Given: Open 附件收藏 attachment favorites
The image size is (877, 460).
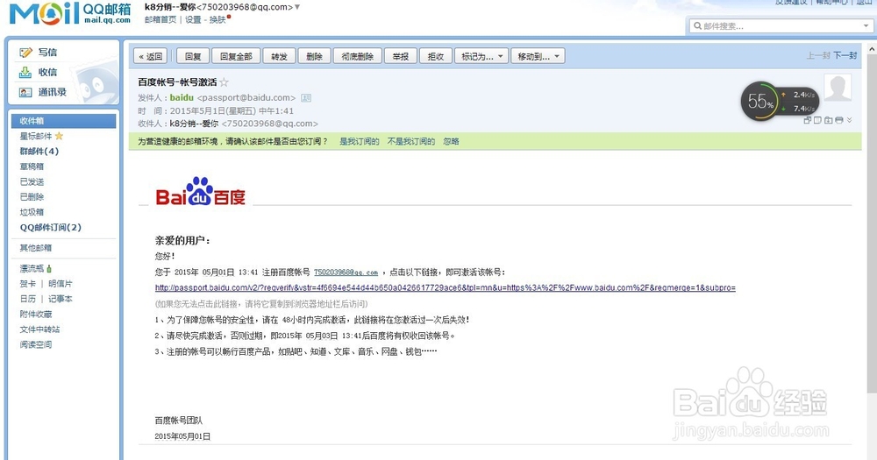Looking at the screenshot, I should pyautogui.click(x=36, y=315).
